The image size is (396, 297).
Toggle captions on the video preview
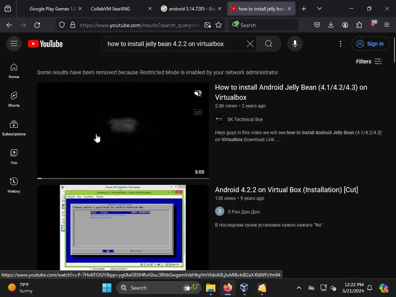point(198,112)
